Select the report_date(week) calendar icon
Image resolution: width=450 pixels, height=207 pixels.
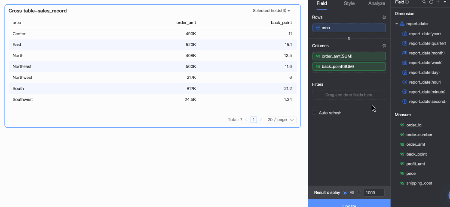tap(404, 63)
